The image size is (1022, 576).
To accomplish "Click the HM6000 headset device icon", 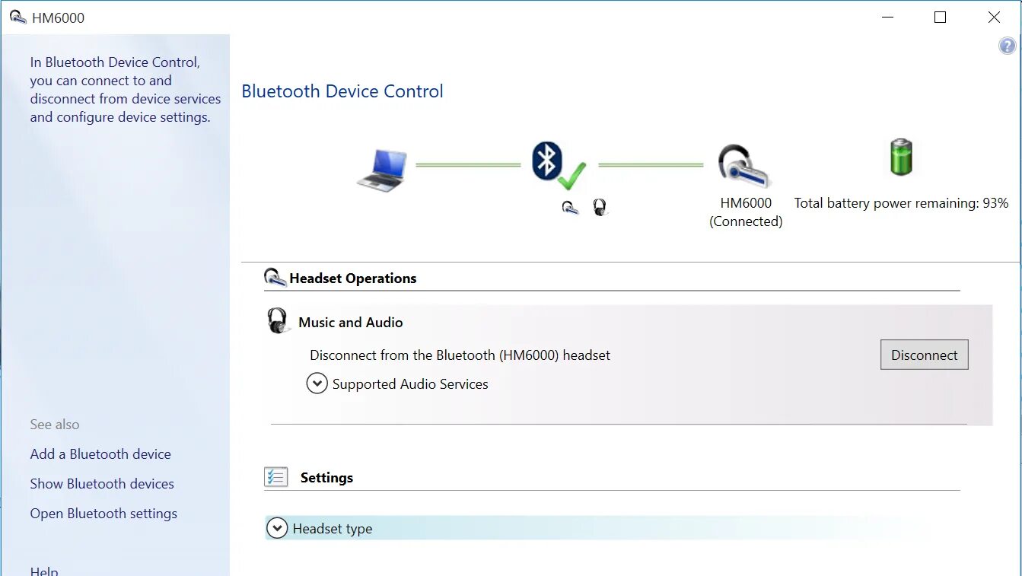I will point(743,166).
